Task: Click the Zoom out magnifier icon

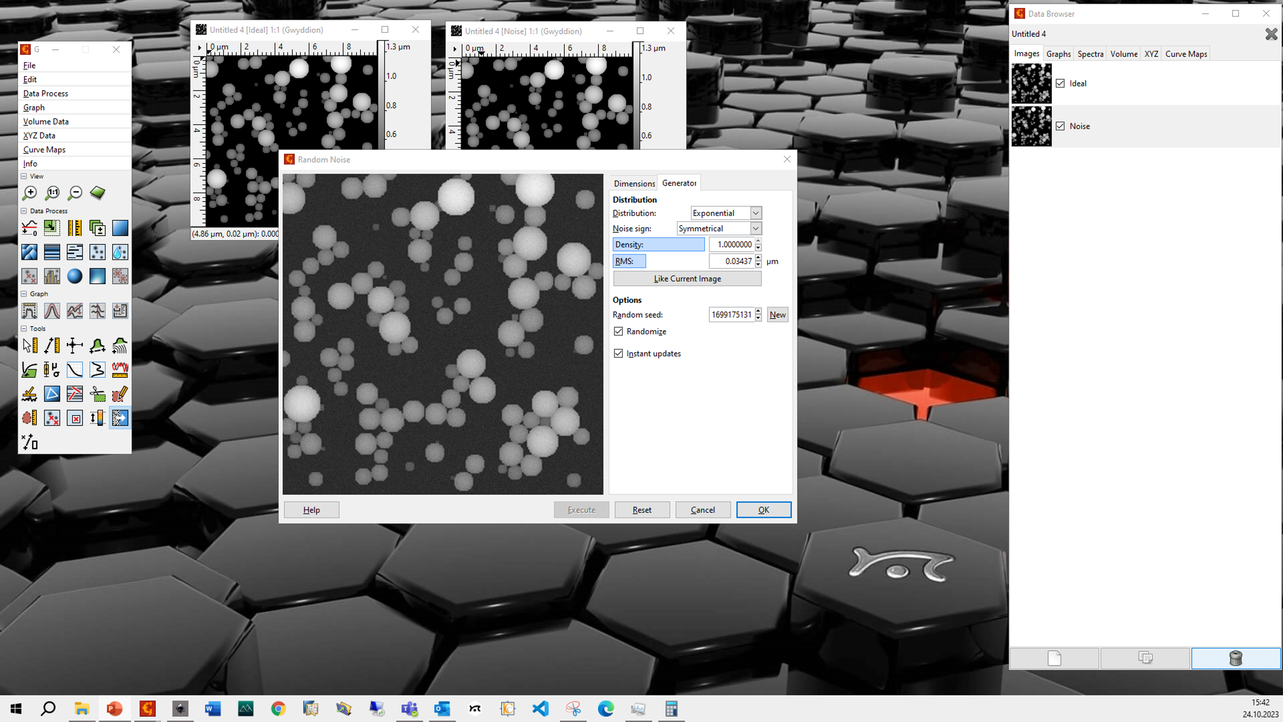Action: pos(75,193)
